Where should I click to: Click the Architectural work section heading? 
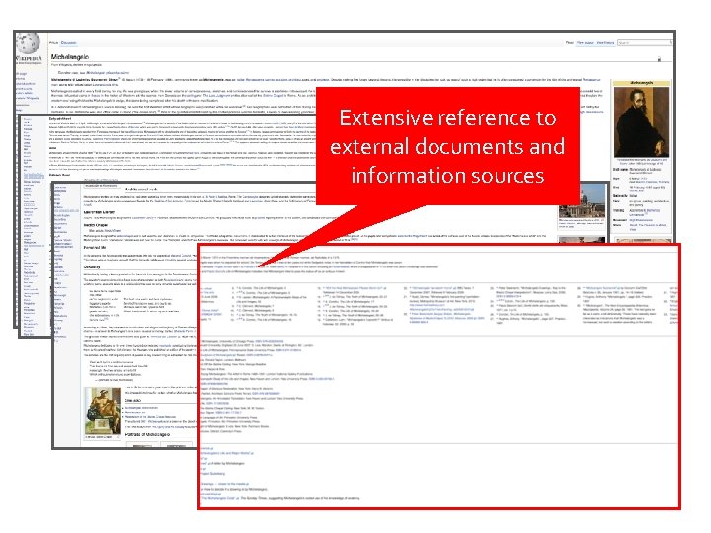[141, 189]
